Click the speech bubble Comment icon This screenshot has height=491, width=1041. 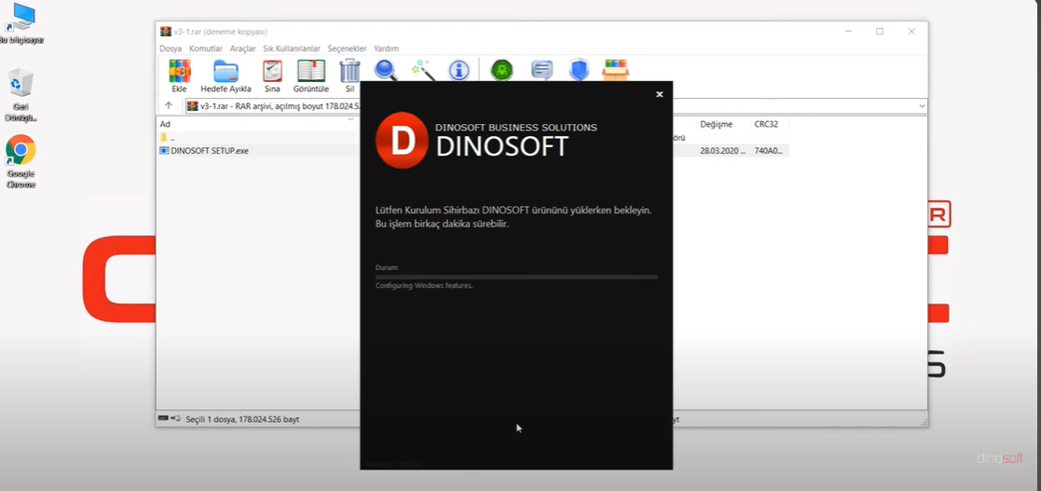click(541, 71)
